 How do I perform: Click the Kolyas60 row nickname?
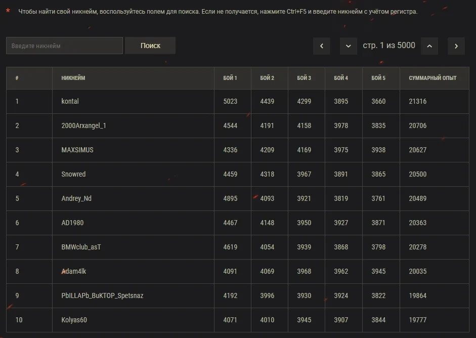pyautogui.click(x=77, y=320)
